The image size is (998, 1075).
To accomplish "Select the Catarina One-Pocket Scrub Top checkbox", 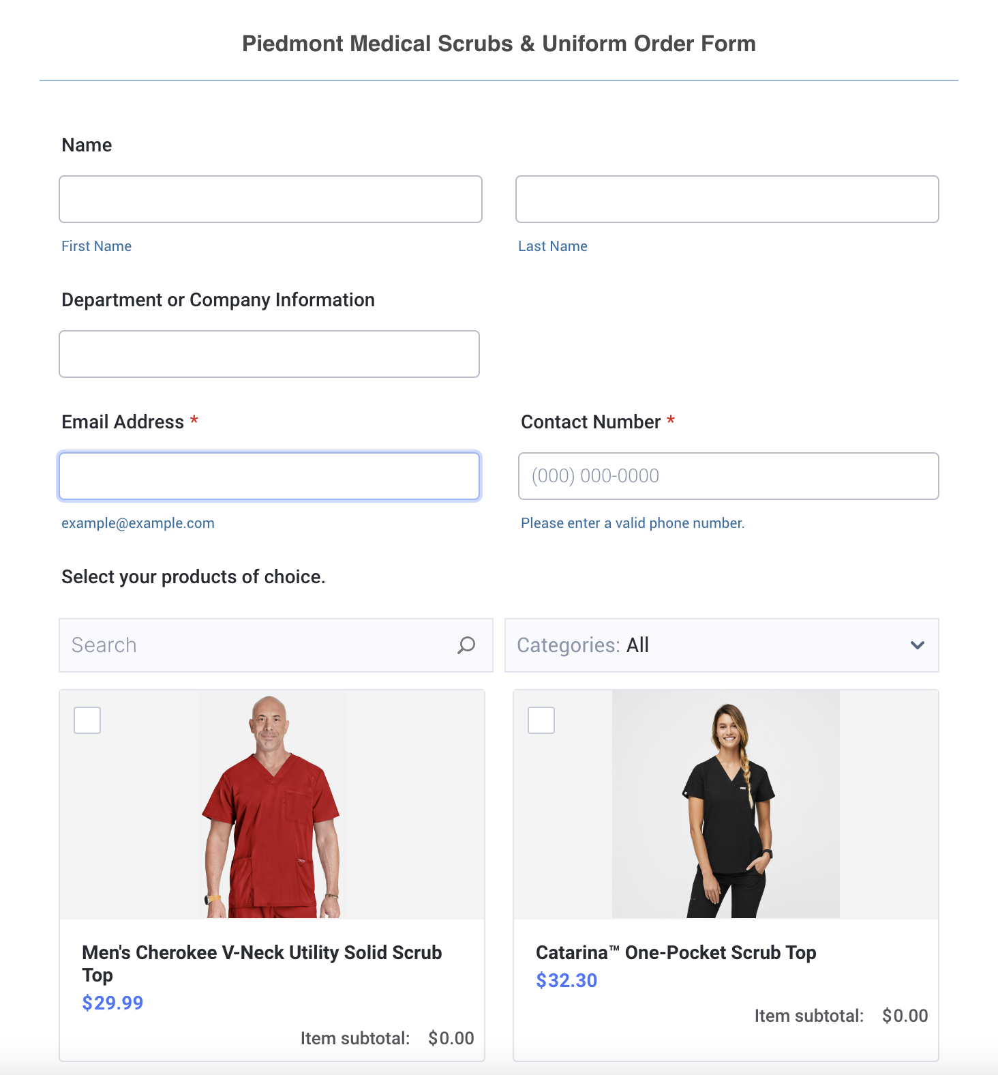I will tap(541, 720).
